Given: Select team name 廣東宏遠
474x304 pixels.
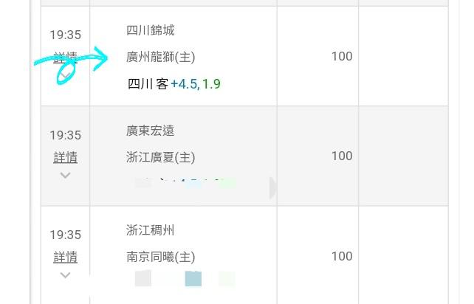Looking at the screenshot, I should coord(150,131).
